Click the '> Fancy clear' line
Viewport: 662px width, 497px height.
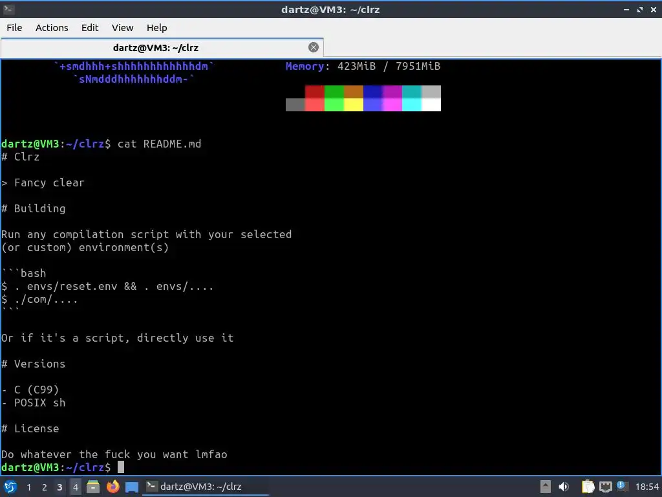43,182
